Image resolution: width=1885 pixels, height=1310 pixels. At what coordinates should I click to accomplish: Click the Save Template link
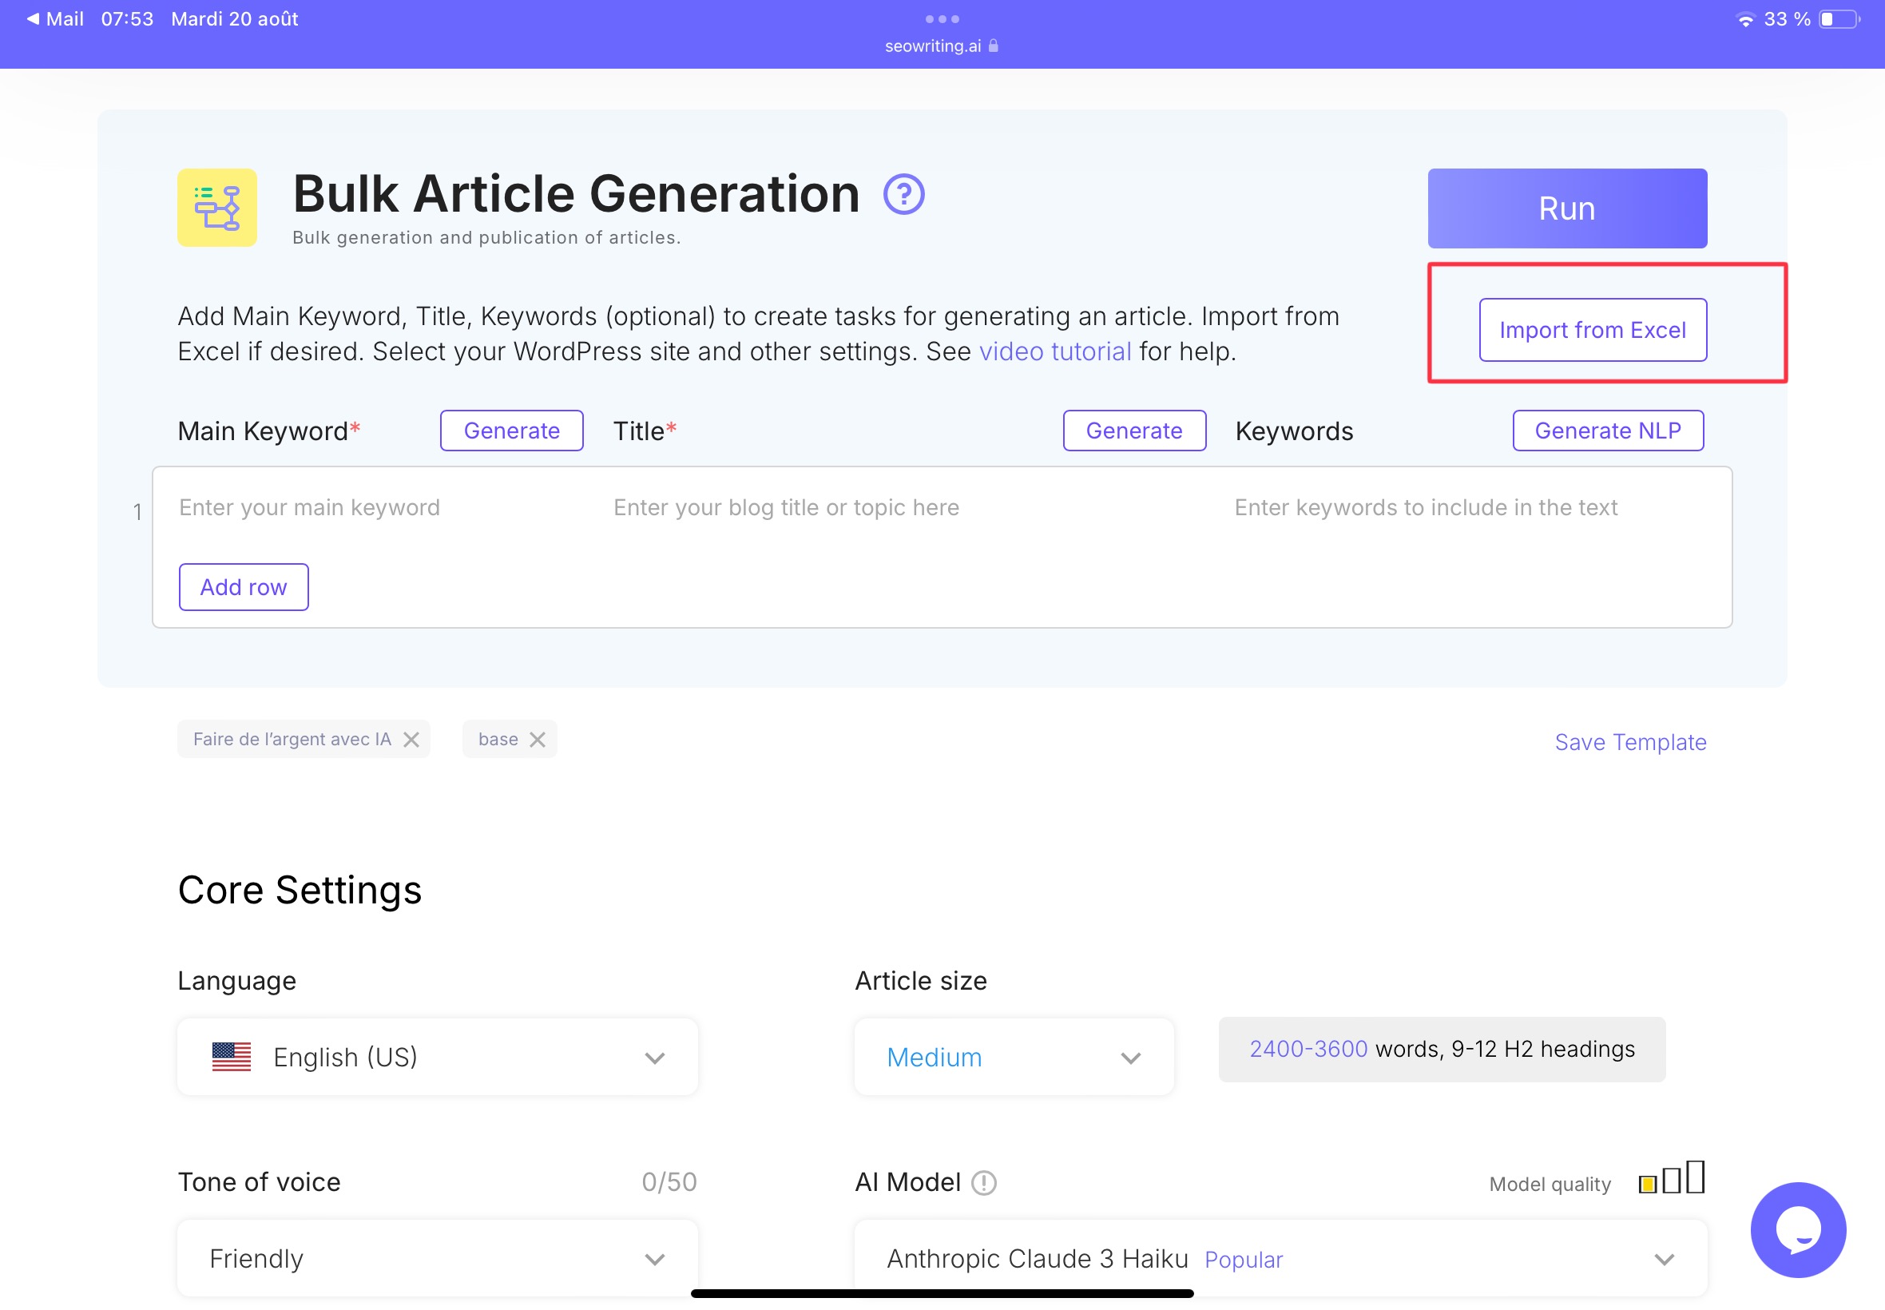tap(1630, 741)
